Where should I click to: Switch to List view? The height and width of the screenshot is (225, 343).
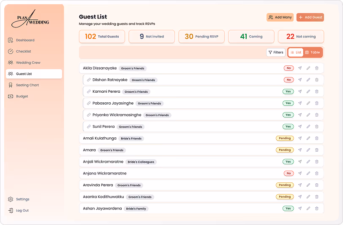pyautogui.click(x=296, y=52)
